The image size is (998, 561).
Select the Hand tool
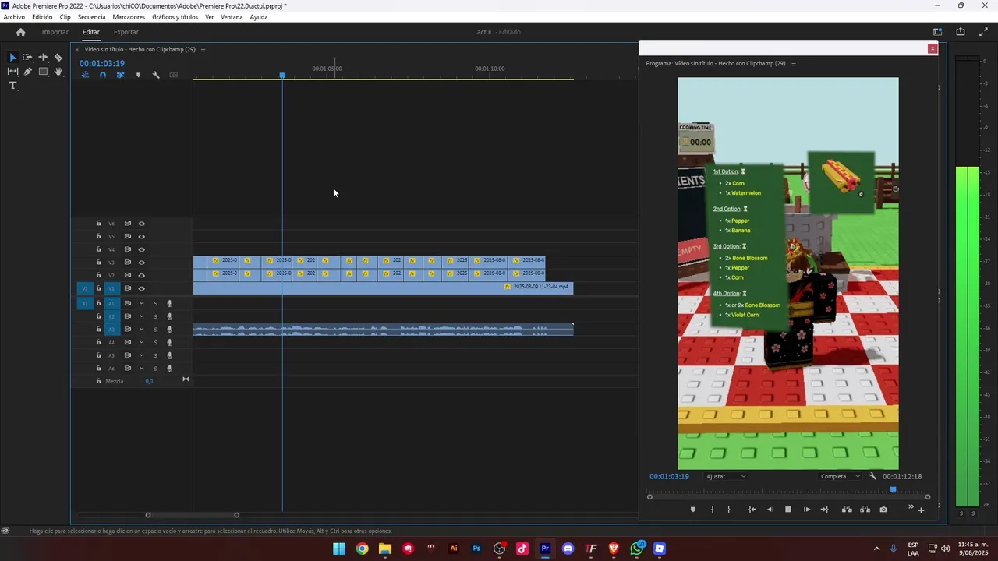(58, 71)
